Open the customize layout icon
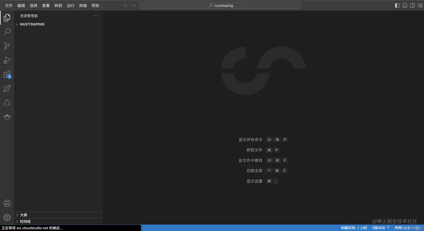Viewport: 424px width, 231px height. pos(420,5)
